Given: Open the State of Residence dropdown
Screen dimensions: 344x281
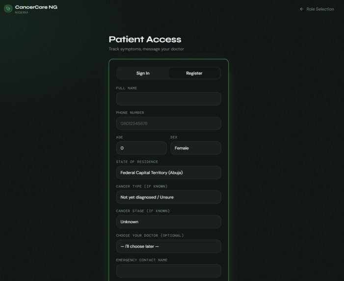Looking at the screenshot, I should tap(168, 173).
